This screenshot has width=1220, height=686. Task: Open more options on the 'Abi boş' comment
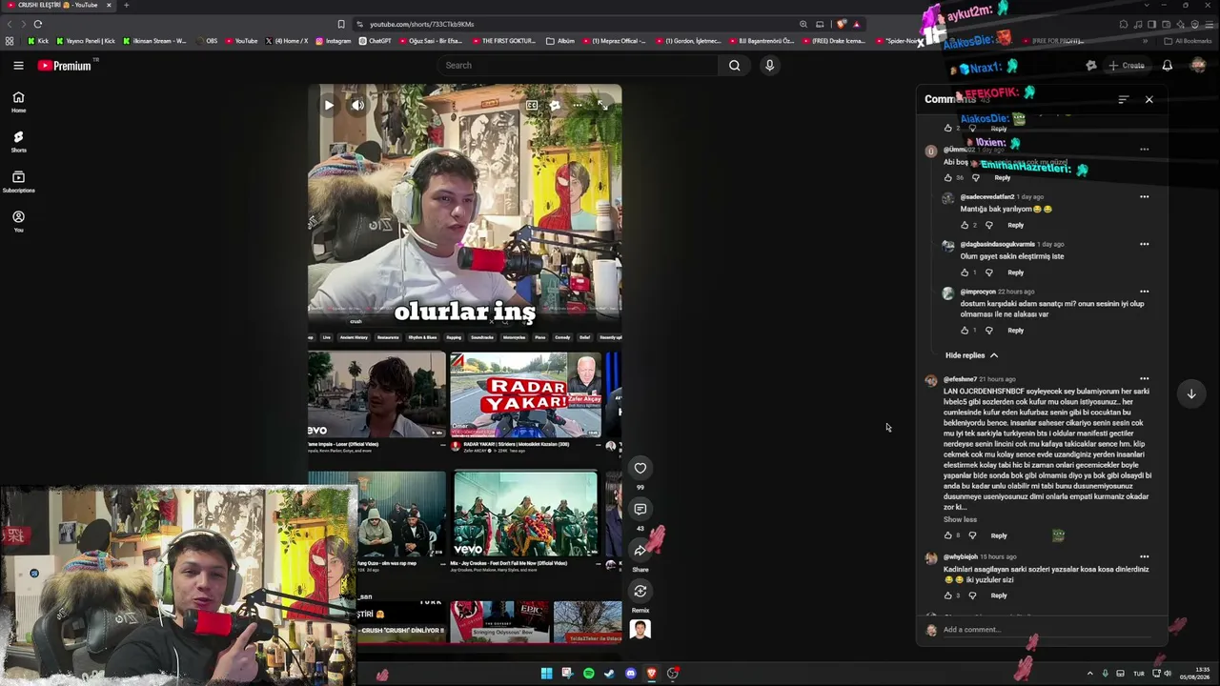(x=1144, y=150)
